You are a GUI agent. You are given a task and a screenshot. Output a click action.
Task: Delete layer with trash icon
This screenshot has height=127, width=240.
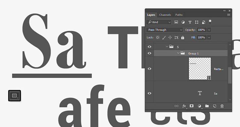pyautogui.click(x=222, y=106)
